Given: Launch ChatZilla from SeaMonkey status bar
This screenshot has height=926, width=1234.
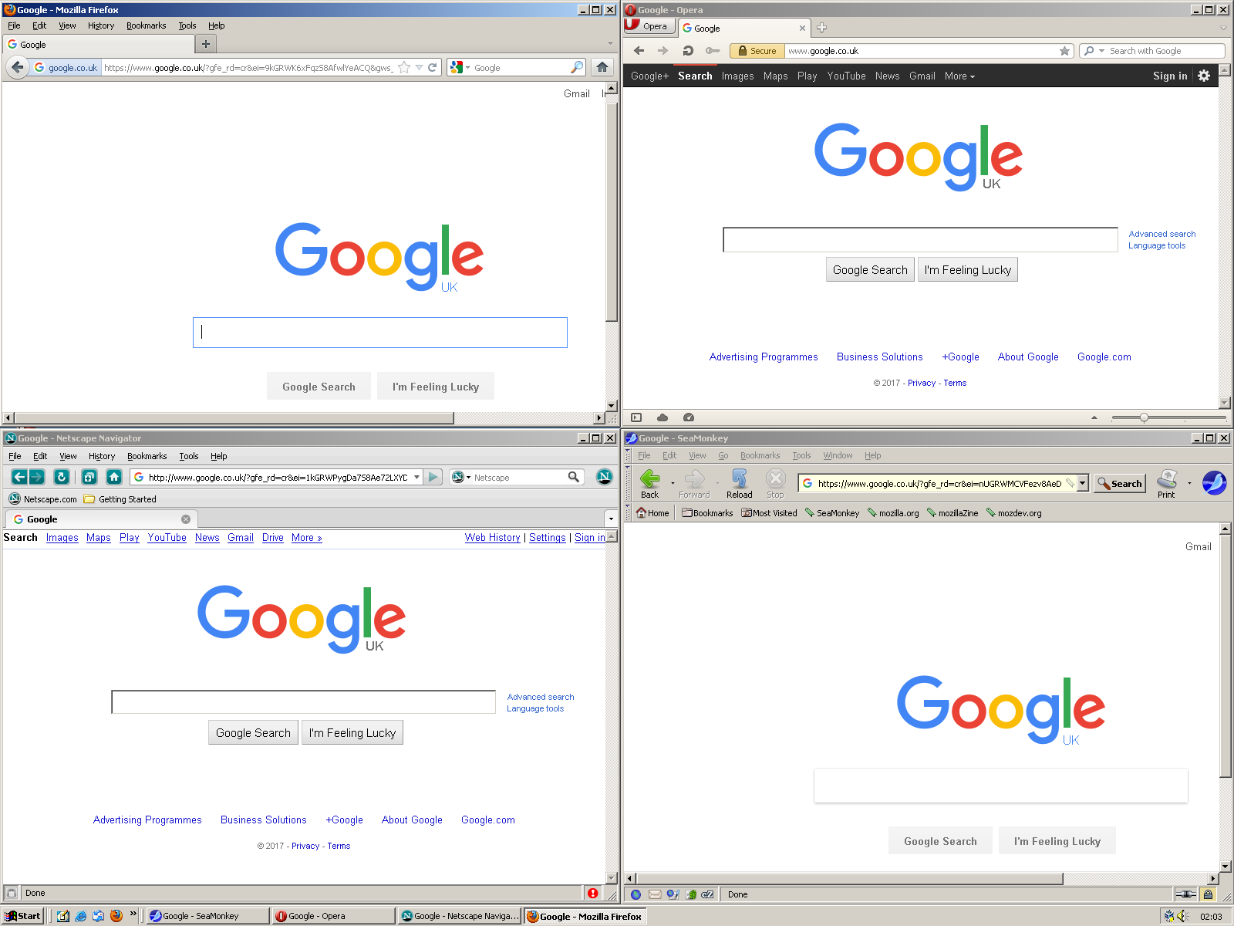Looking at the screenshot, I should click(707, 894).
